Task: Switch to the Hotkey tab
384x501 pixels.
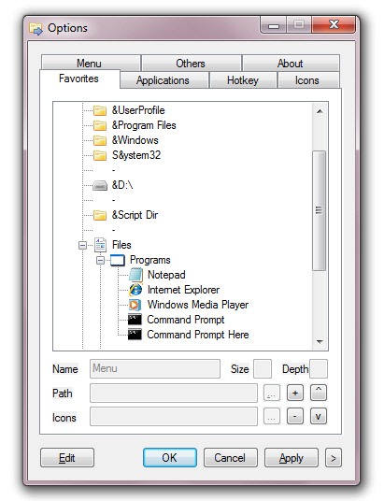Action: [x=243, y=79]
